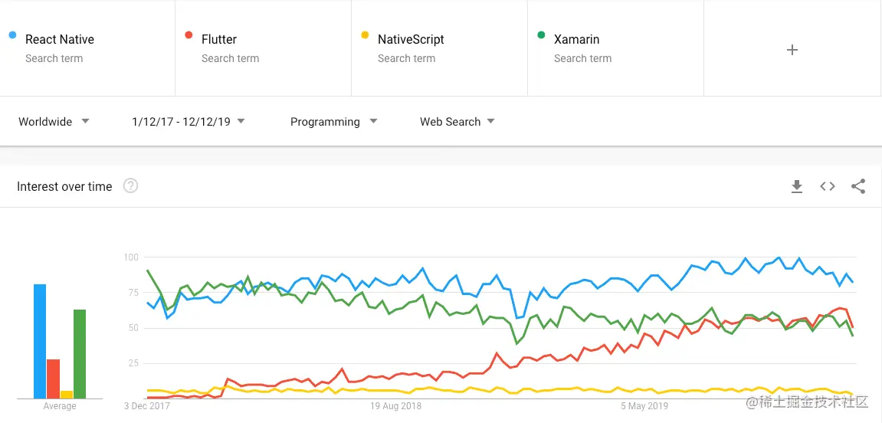Viewport: 882px width, 423px height.
Task: Share the interest over time chart
Action: pyautogui.click(x=857, y=186)
